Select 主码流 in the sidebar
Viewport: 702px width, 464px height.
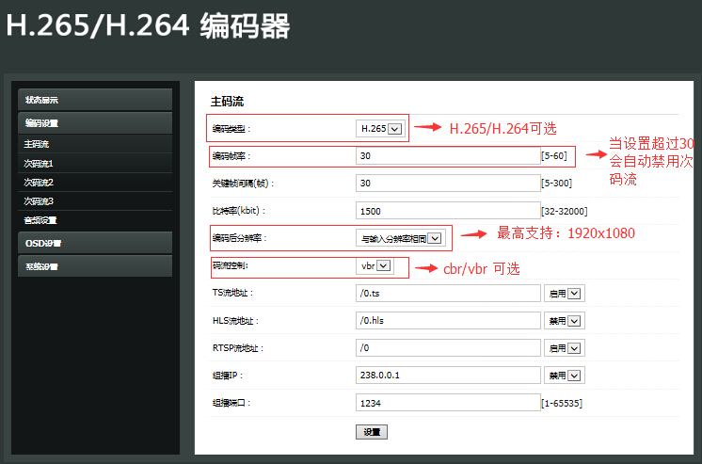[x=95, y=144]
